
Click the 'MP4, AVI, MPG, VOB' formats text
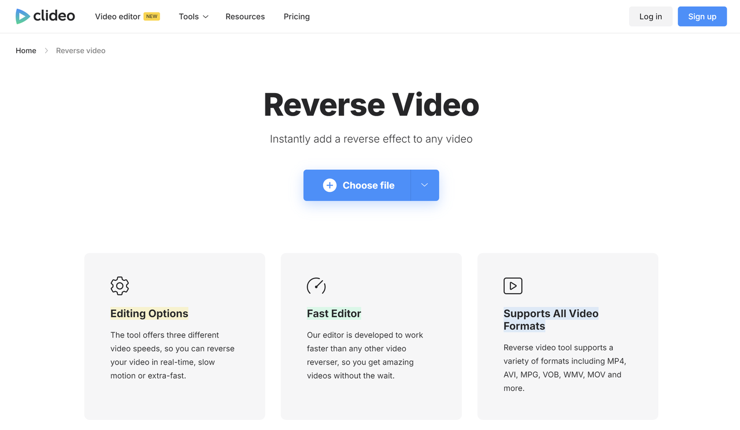pos(565,368)
